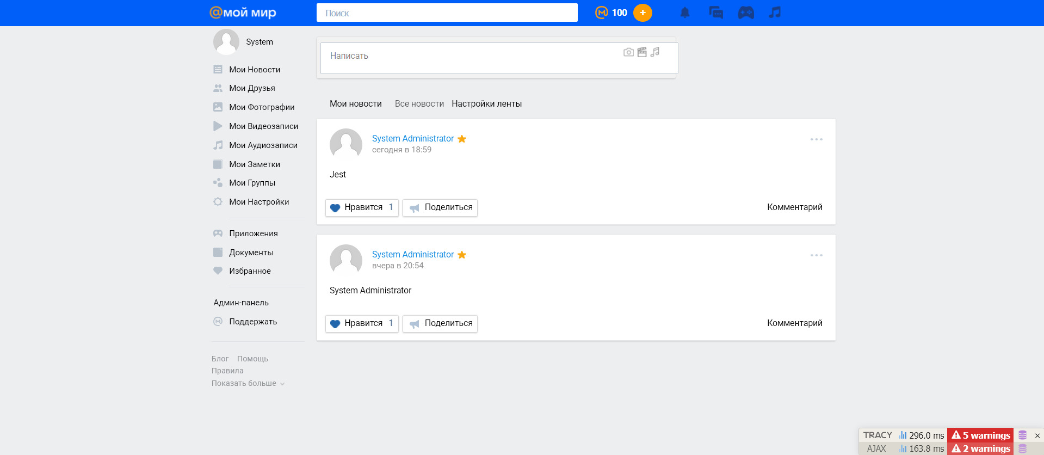Screen dimensions: 1044x455
Task: Open the Настройки ленты tab
Action: pyautogui.click(x=486, y=104)
